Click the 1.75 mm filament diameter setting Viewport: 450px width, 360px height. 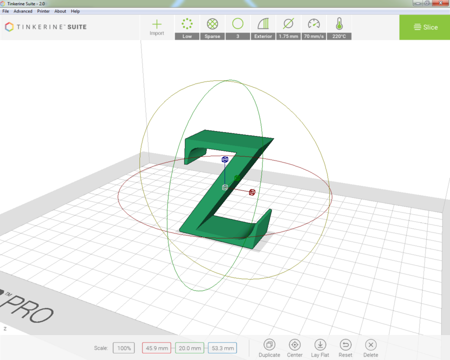pyautogui.click(x=288, y=27)
